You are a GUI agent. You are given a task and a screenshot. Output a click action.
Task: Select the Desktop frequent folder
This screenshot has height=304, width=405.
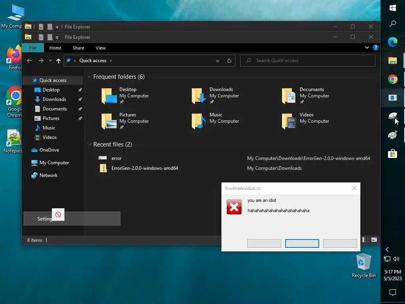pyautogui.click(x=125, y=96)
